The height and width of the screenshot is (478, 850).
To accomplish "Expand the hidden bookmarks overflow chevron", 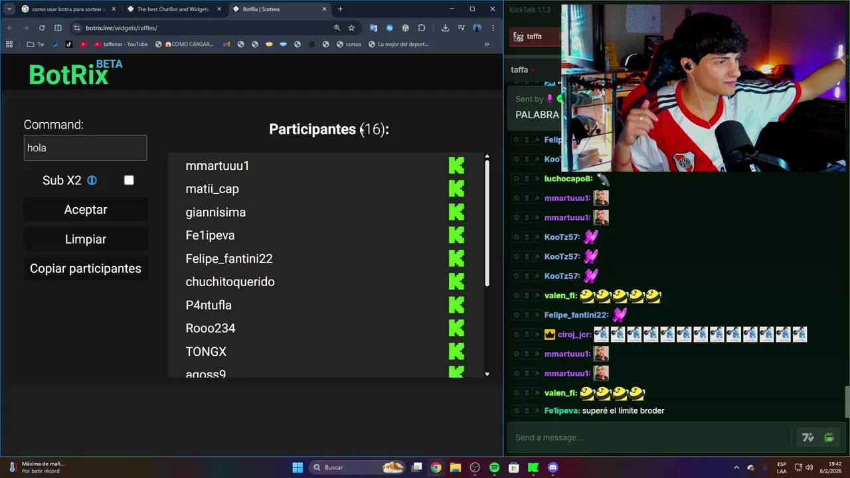I will [487, 44].
